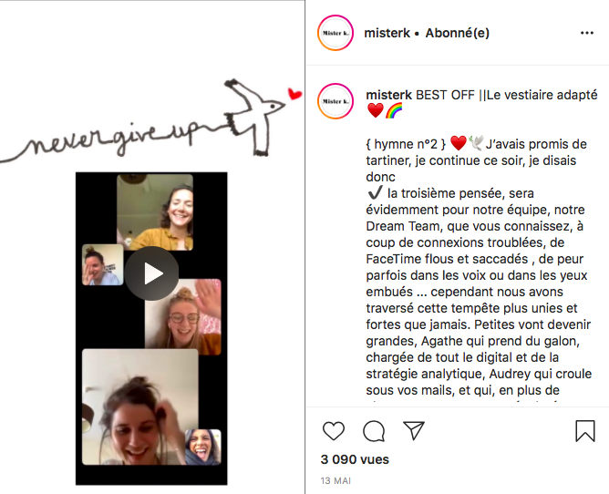Share the post via the paper plane icon
609x494 pixels.
click(x=414, y=430)
